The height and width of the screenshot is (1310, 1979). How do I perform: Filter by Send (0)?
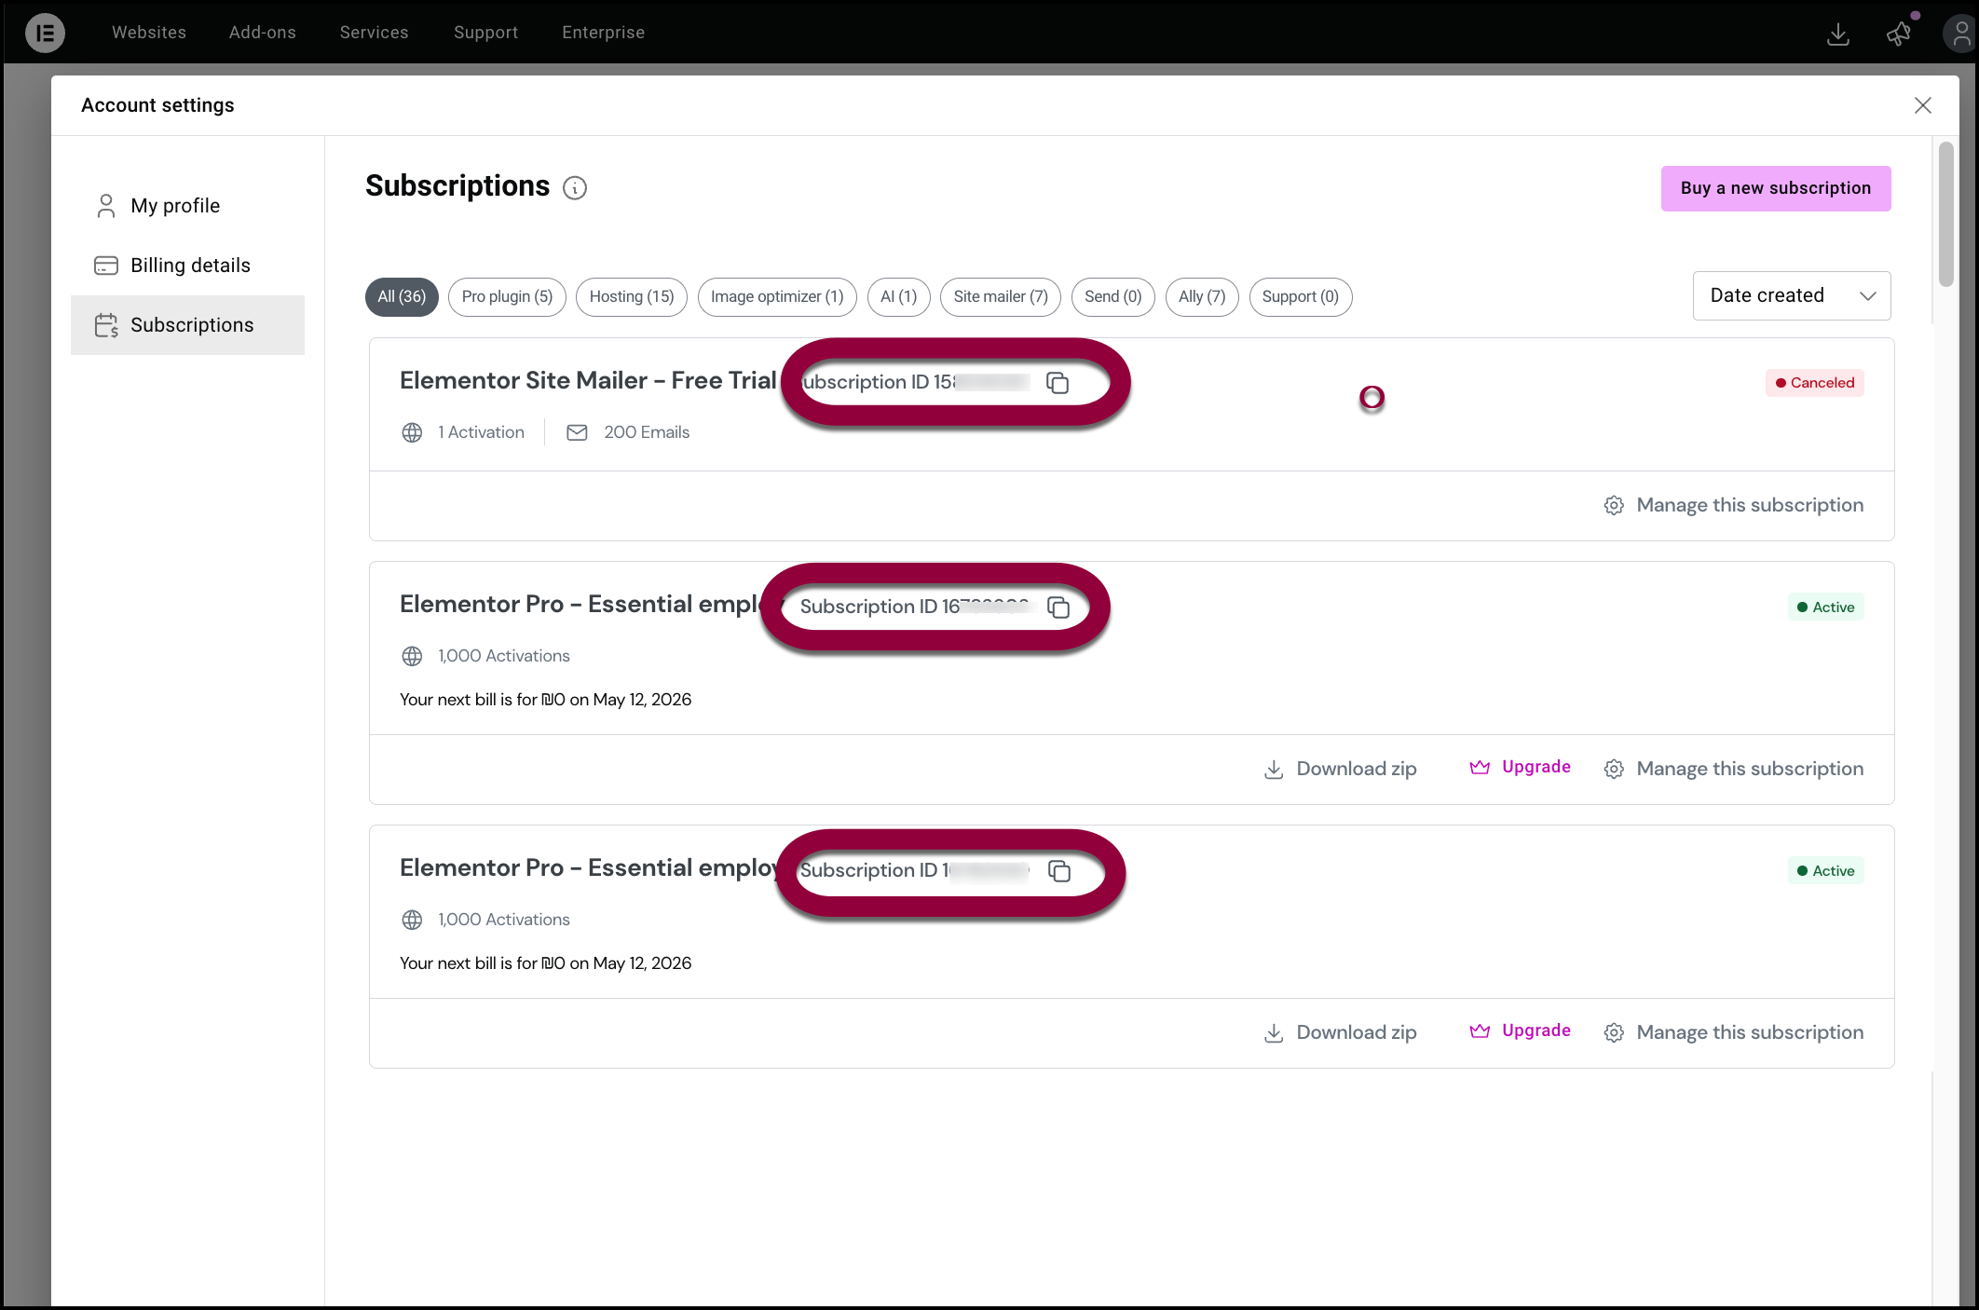[x=1112, y=297]
